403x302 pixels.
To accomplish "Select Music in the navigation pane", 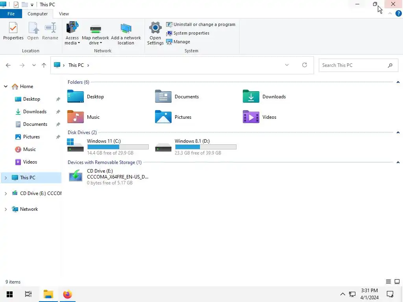I will click(25, 149).
